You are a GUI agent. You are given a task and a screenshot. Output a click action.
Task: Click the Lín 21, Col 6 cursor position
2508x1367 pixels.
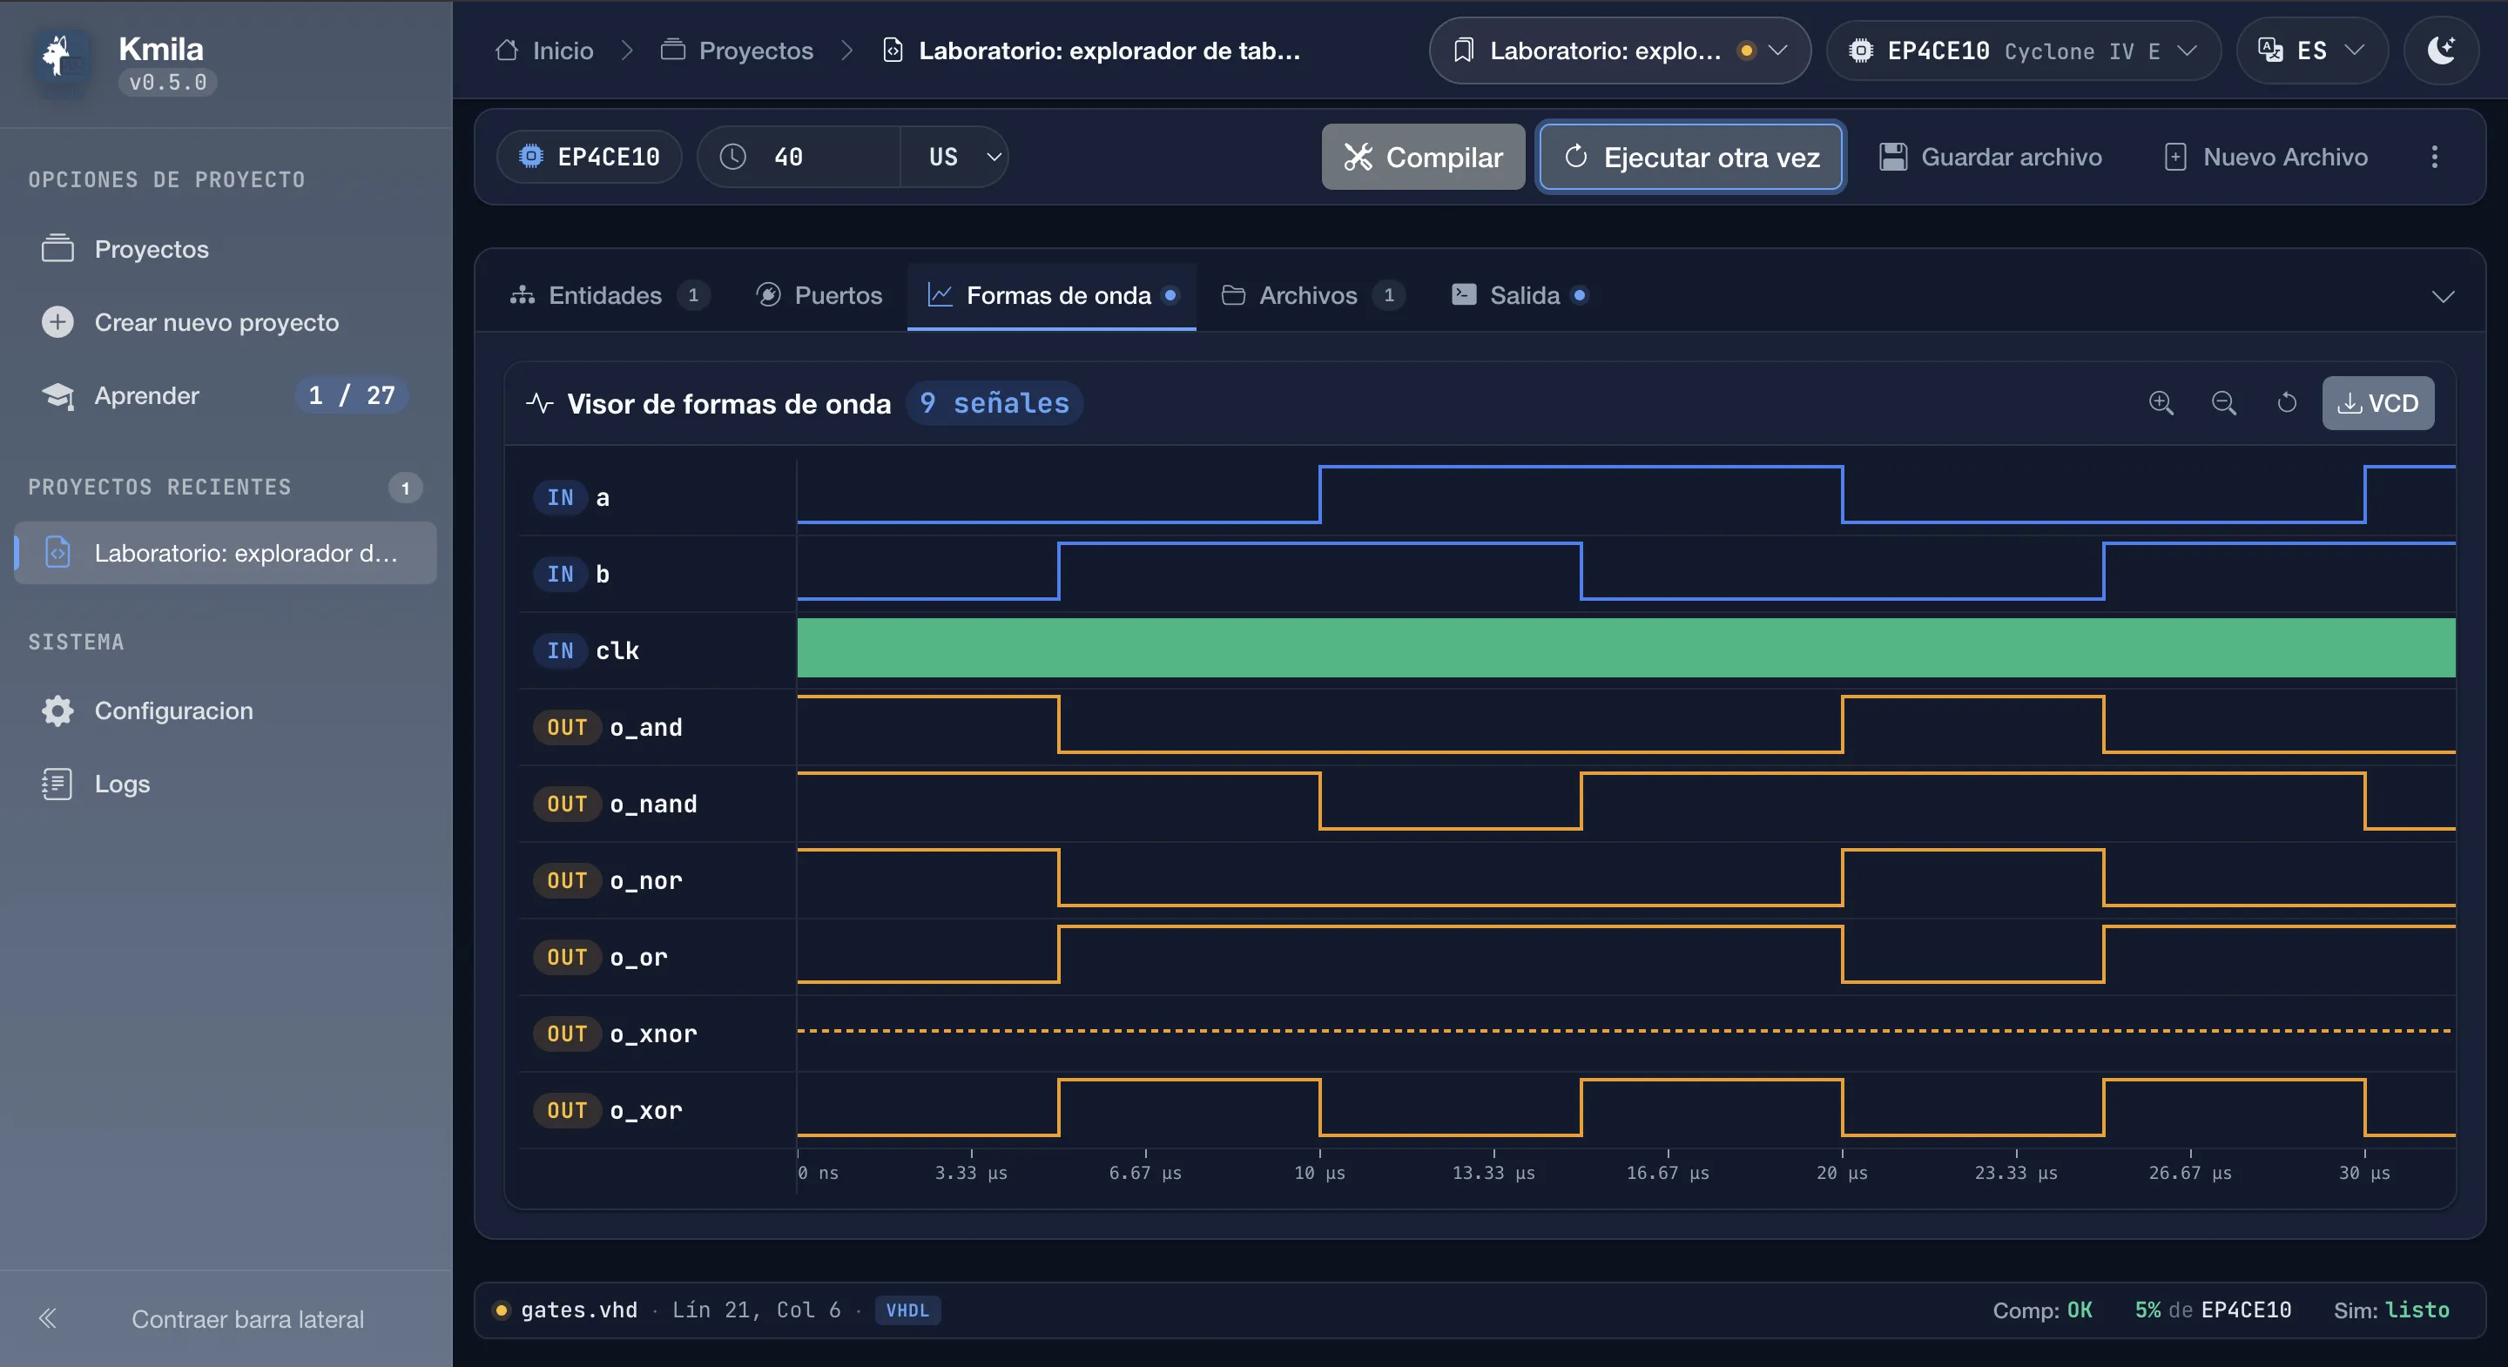point(756,1310)
